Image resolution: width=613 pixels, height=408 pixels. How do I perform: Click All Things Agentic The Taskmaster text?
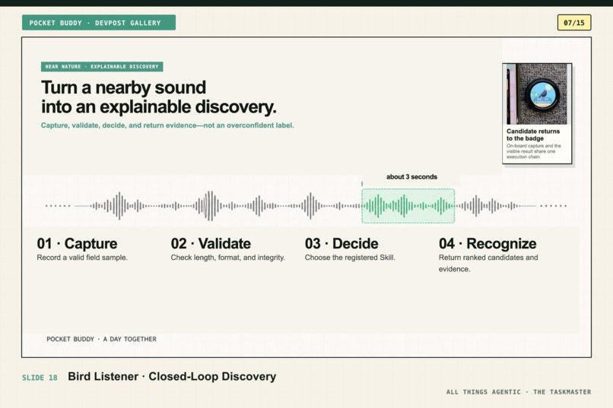pos(519,391)
